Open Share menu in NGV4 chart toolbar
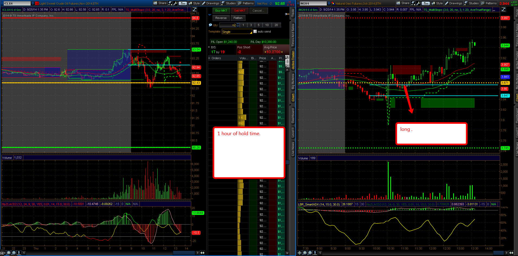Screen dimensions: 518x256 tap(403, 3)
